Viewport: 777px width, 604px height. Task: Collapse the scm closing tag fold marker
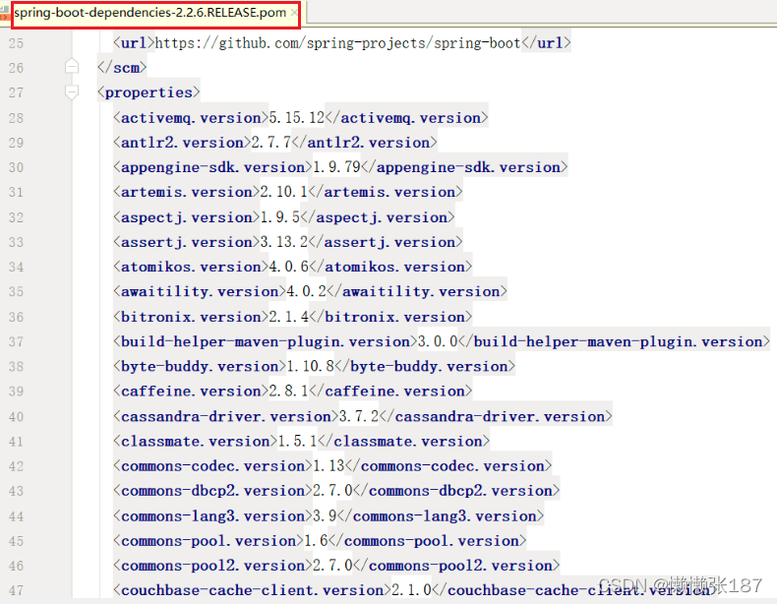tap(72, 66)
